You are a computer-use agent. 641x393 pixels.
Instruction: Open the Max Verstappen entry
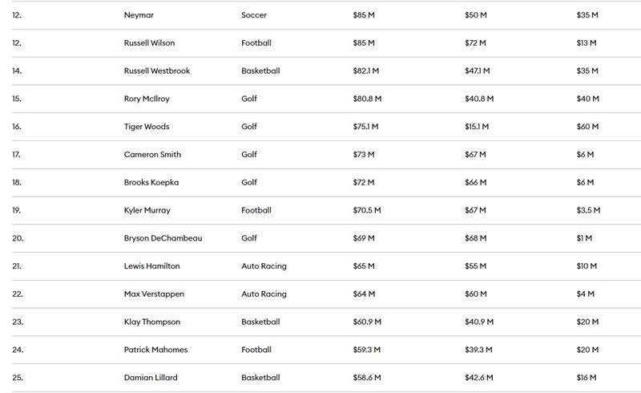point(154,294)
